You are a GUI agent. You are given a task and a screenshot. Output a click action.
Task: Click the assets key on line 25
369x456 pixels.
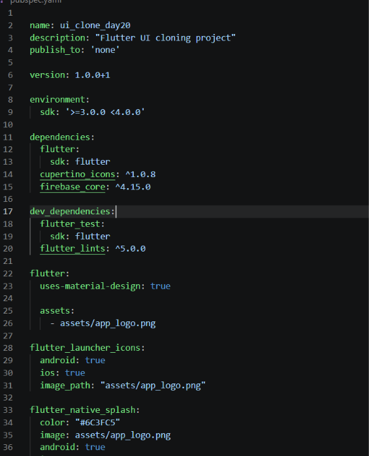(x=55, y=311)
